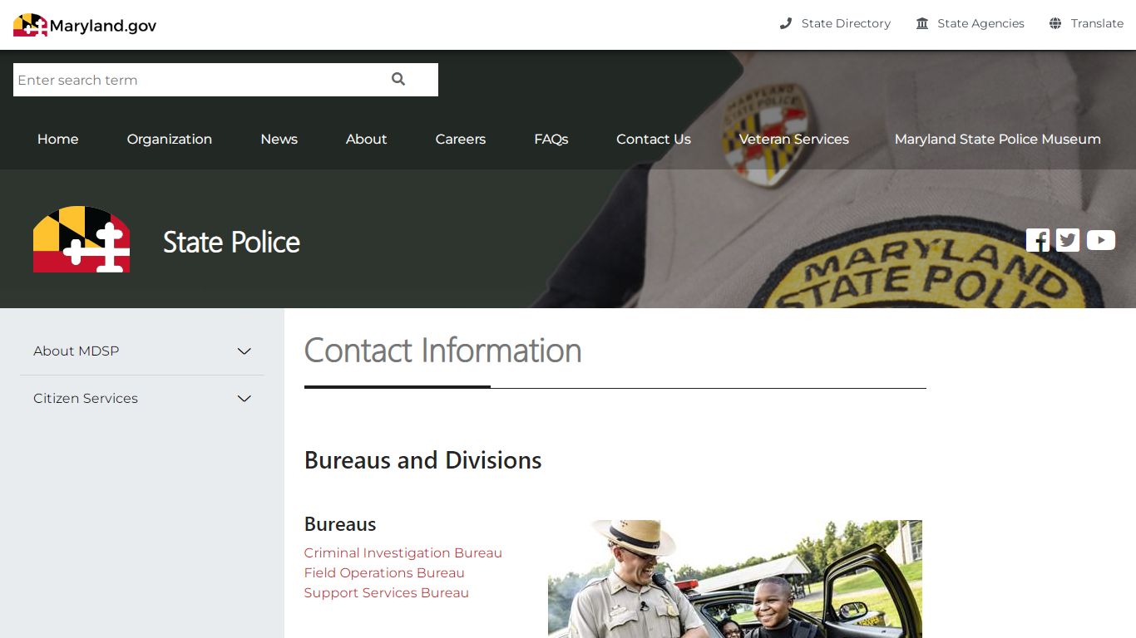The image size is (1136, 638).
Task: Open the YouTube social icon
Action: point(1100,240)
